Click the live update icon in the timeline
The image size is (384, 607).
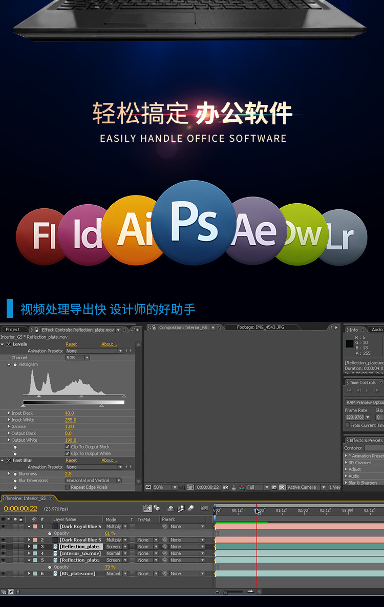click(x=147, y=508)
